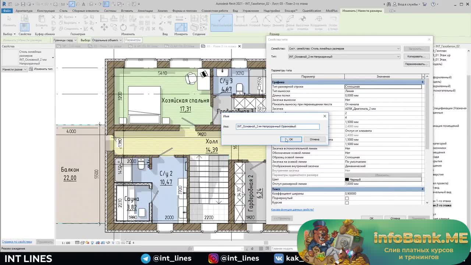Toggle the Курсив checkbox
Screen dimensions: 471x265
tap(347, 203)
